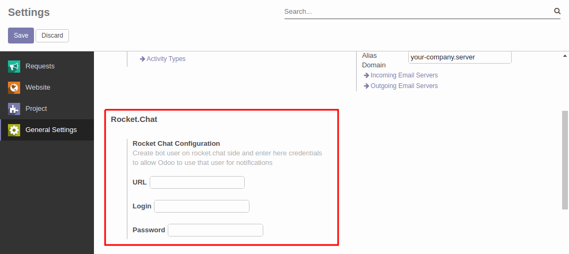Select the General Settings menu item
This screenshot has width=569, height=254.
point(47,130)
